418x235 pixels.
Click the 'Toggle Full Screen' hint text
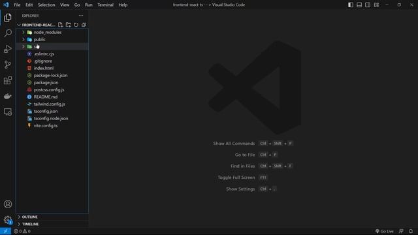(236, 178)
